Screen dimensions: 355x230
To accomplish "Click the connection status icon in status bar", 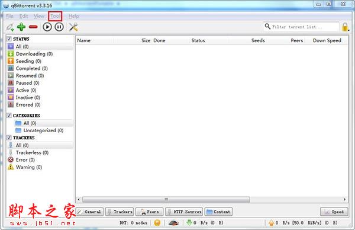I will tap(157, 223).
